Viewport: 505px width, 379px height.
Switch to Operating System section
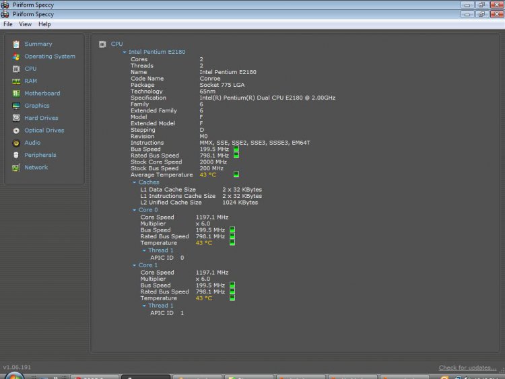pos(50,57)
